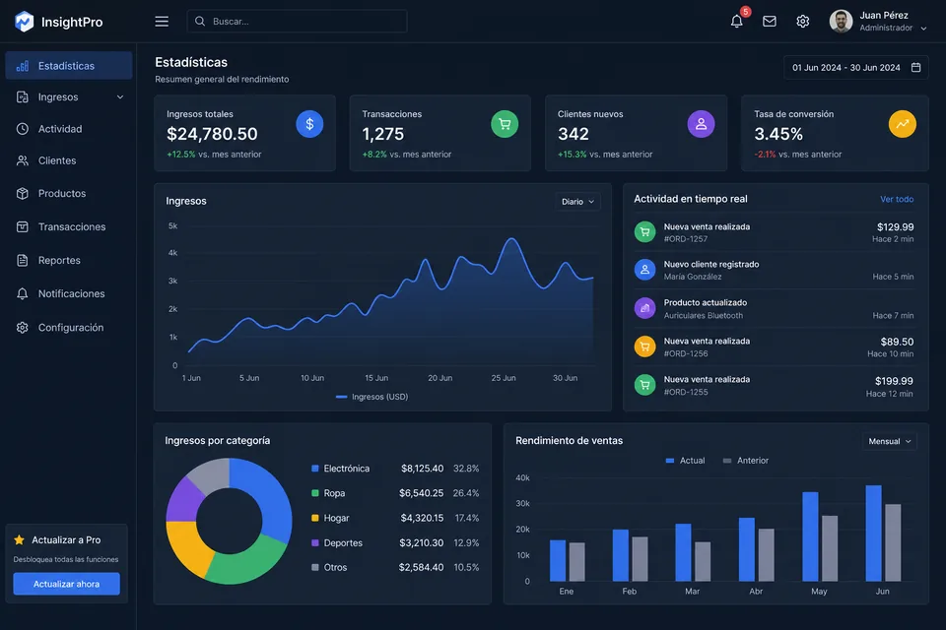946x630 pixels.
Task: Click the Actualizar ahora button
Action: tap(66, 584)
